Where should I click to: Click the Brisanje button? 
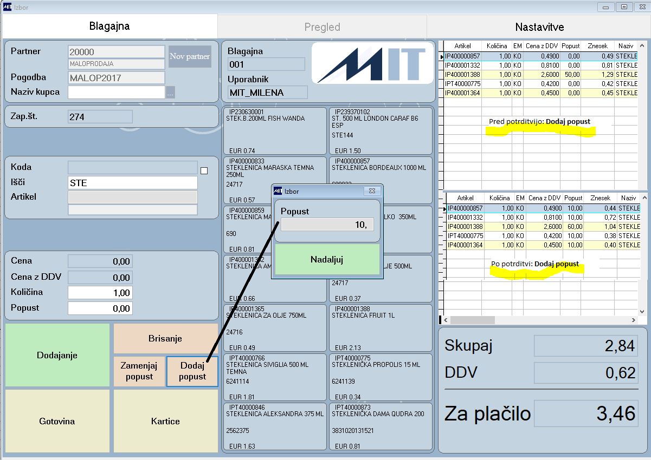pyautogui.click(x=165, y=338)
